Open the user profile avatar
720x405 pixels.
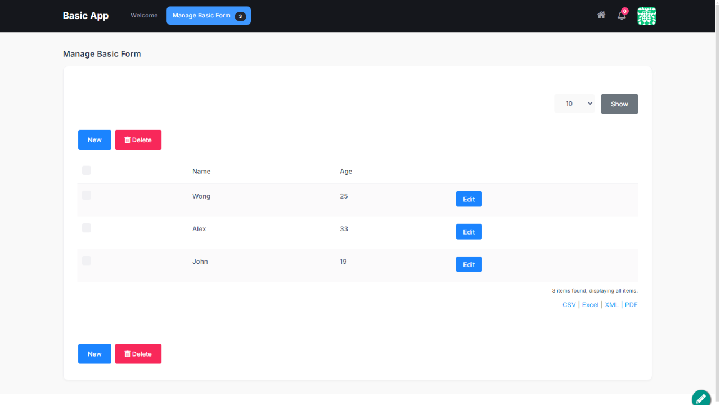(x=646, y=16)
